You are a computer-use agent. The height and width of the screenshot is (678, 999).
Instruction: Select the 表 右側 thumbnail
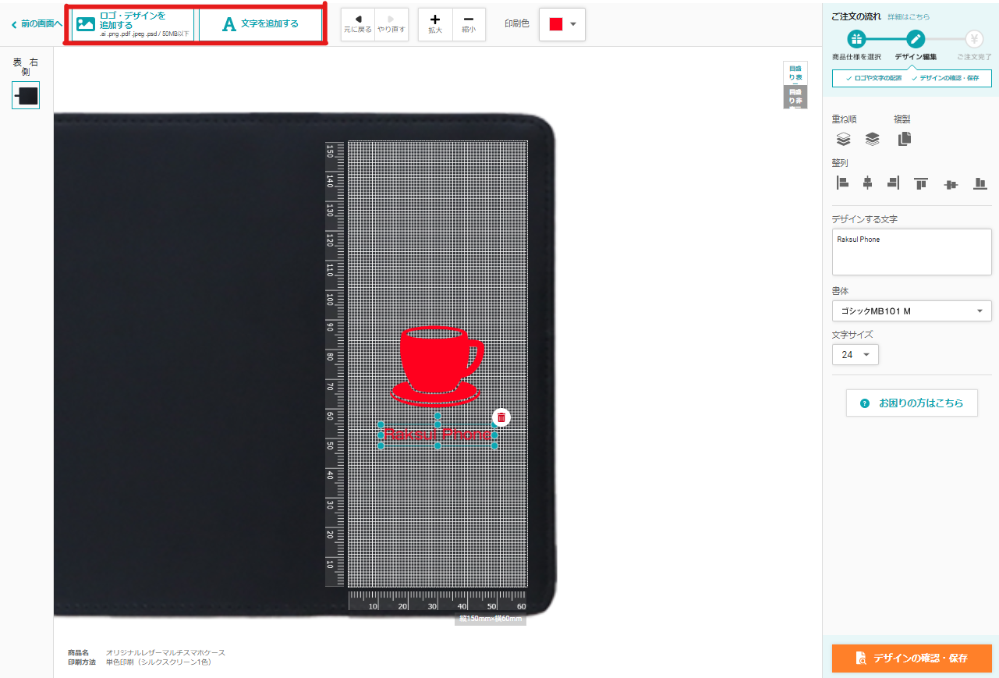click(x=26, y=95)
